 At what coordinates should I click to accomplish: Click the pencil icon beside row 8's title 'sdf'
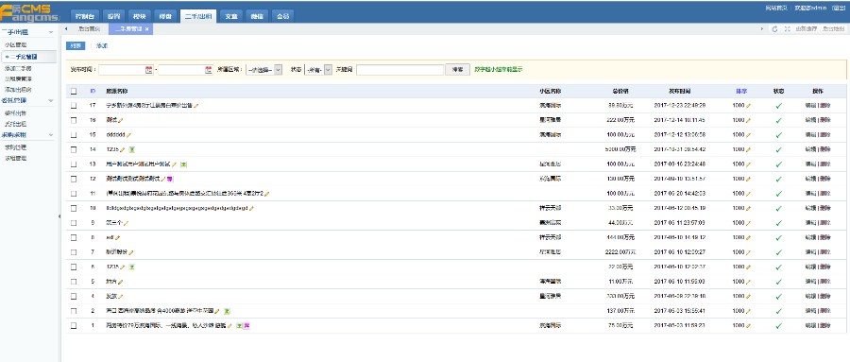tap(118, 238)
